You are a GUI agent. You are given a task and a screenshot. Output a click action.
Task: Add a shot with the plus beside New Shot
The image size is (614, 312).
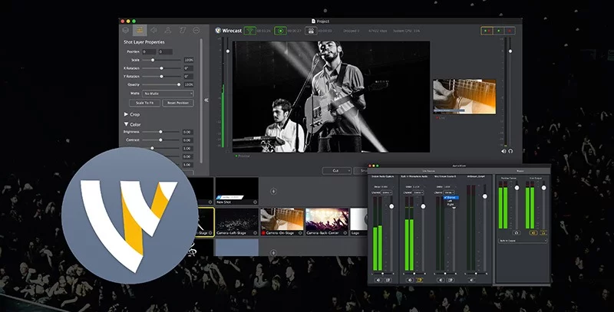pyautogui.click(x=273, y=191)
